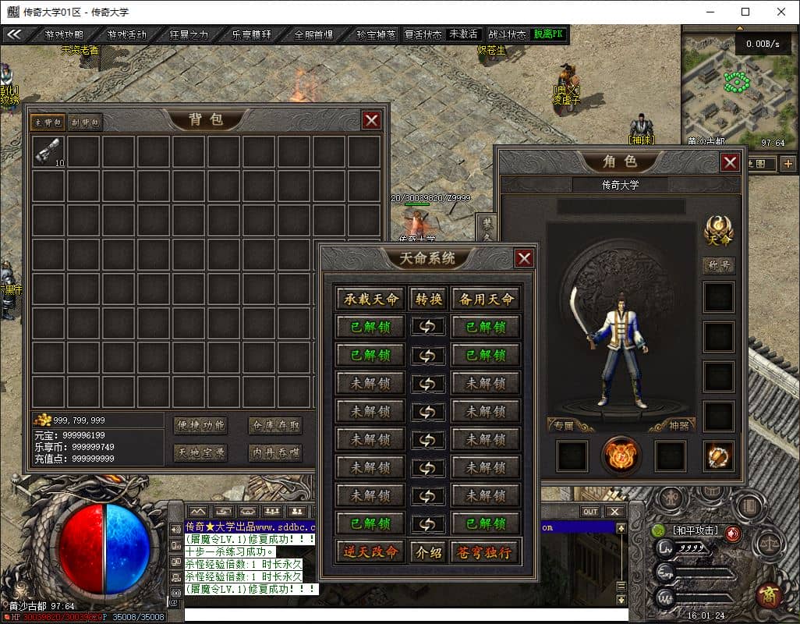The height and width of the screenshot is (624, 800).
Task: Click the chat scroll-up arrow
Action: (x=621, y=528)
